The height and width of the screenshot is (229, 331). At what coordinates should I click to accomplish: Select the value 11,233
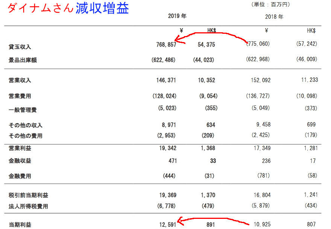310,80
